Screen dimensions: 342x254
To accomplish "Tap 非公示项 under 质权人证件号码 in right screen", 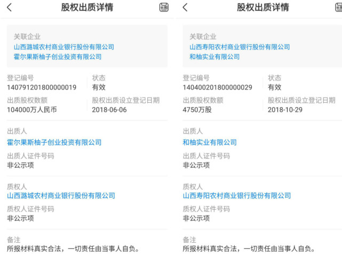I will (196, 218).
